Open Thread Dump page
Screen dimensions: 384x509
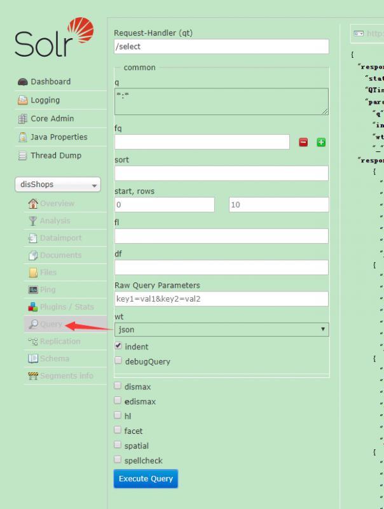(56, 156)
